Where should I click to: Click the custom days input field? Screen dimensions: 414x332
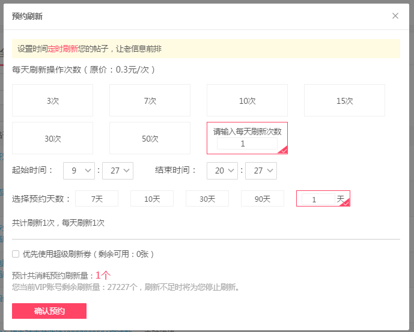coord(318,199)
